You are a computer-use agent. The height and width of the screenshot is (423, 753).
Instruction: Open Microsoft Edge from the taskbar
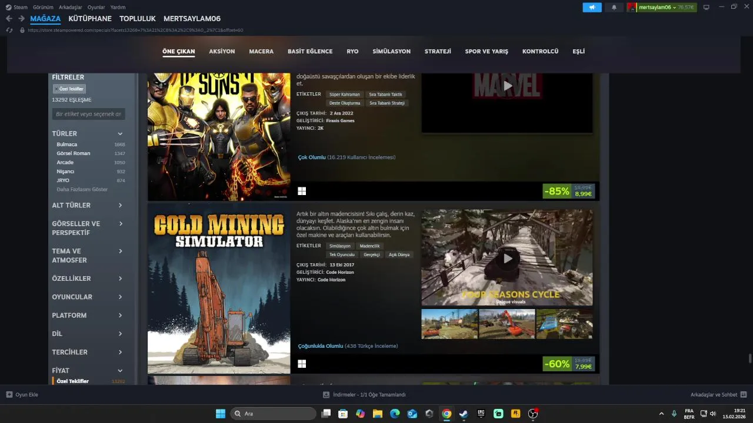(x=395, y=414)
